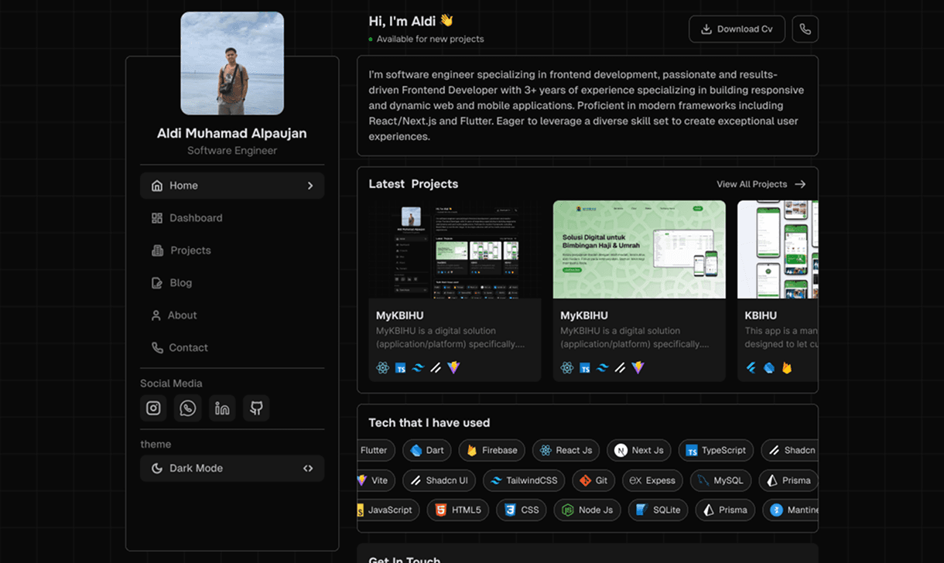Click the Firebase tech chip
The image size is (944, 563).
tap(492, 450)
